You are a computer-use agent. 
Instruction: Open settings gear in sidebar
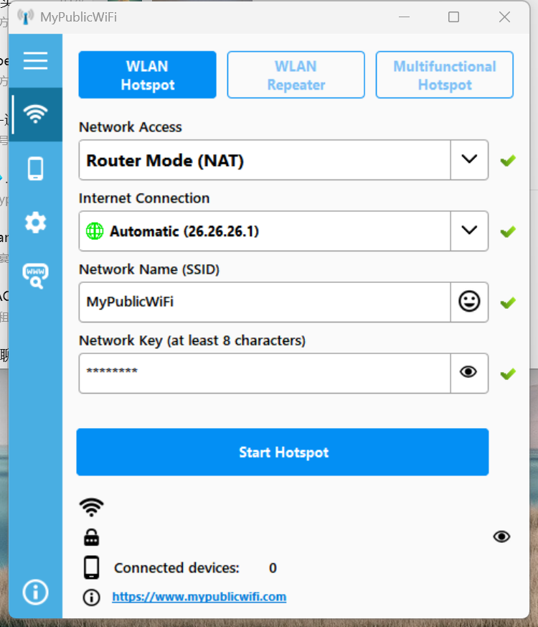[35, 223]
